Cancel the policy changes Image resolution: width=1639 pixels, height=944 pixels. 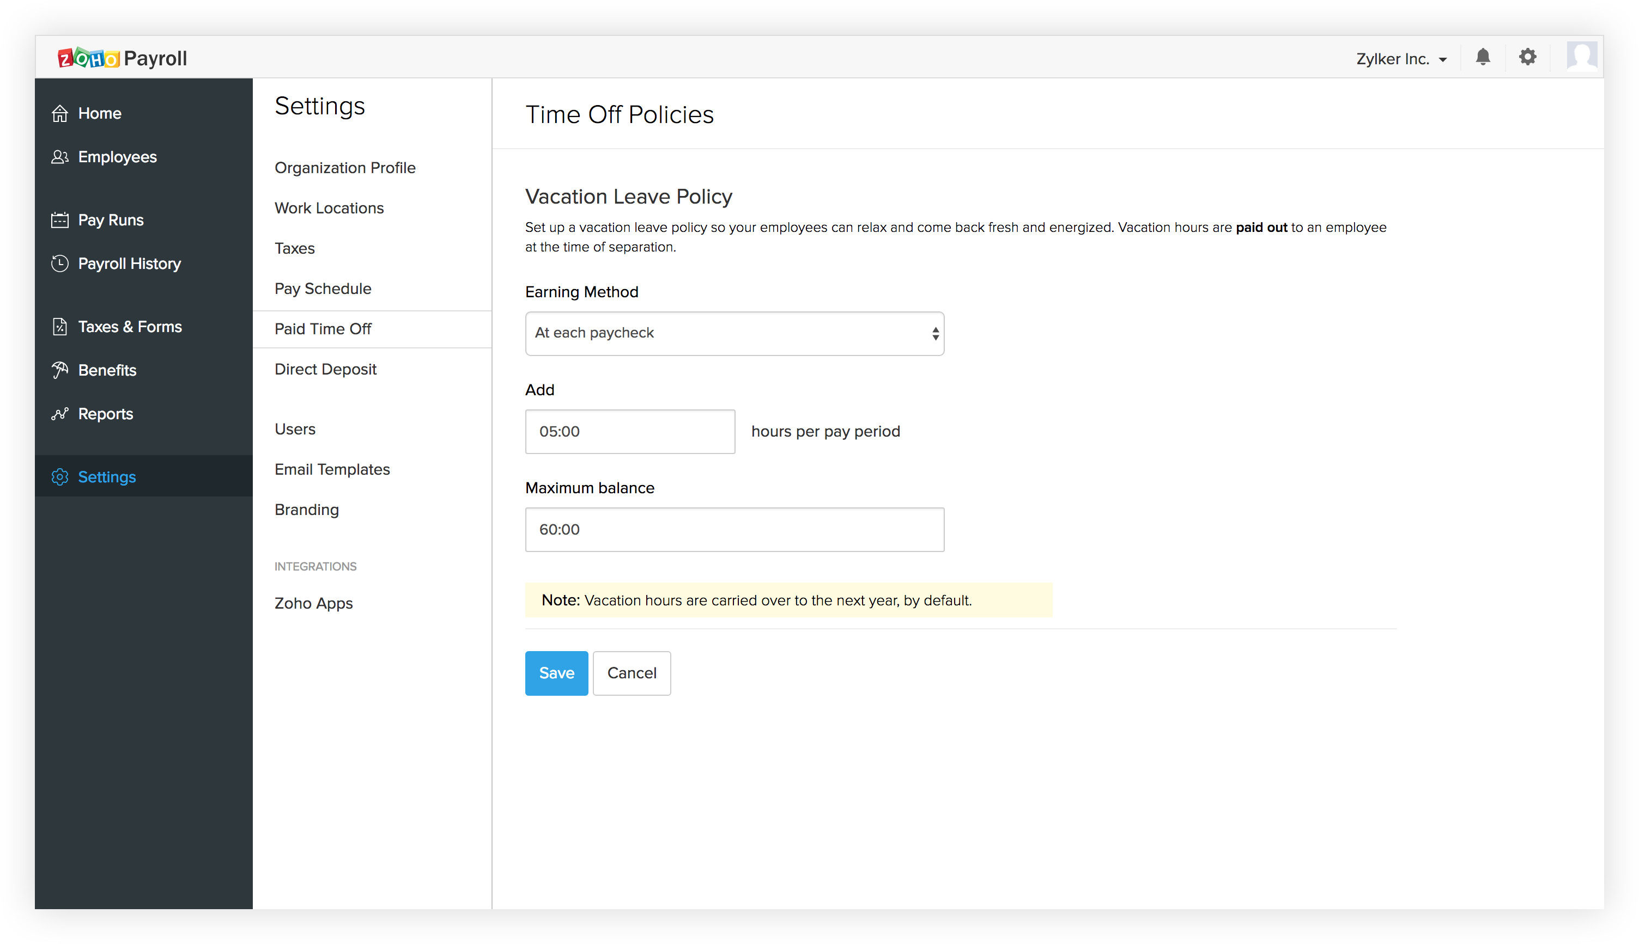pos(632,673)
